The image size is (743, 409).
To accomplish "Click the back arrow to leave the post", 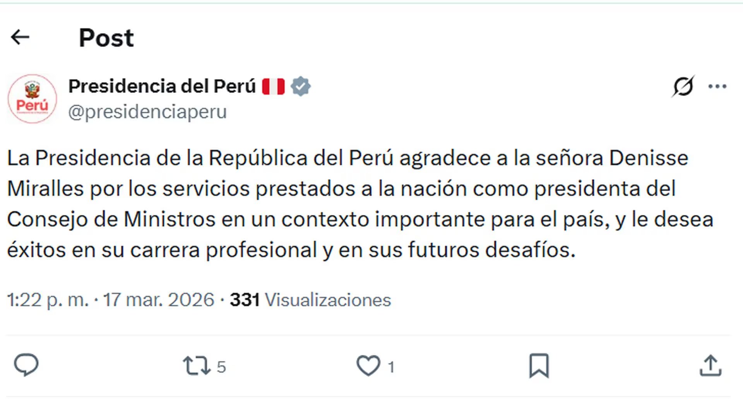I will click(20, 37).
